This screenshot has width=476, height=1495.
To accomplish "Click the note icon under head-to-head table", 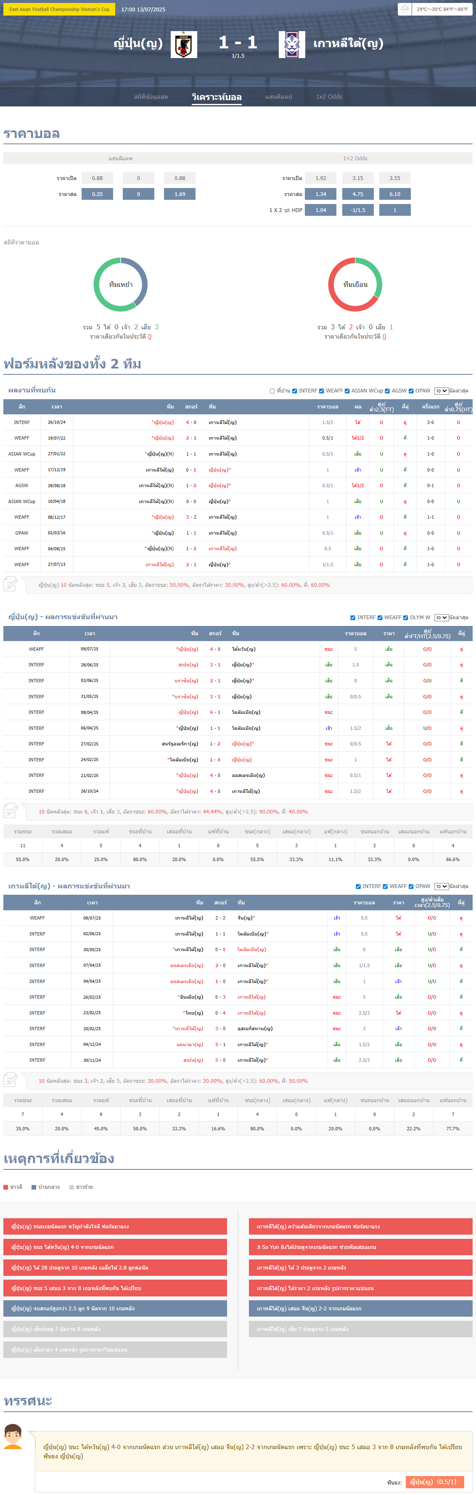I will pos(11,583).
